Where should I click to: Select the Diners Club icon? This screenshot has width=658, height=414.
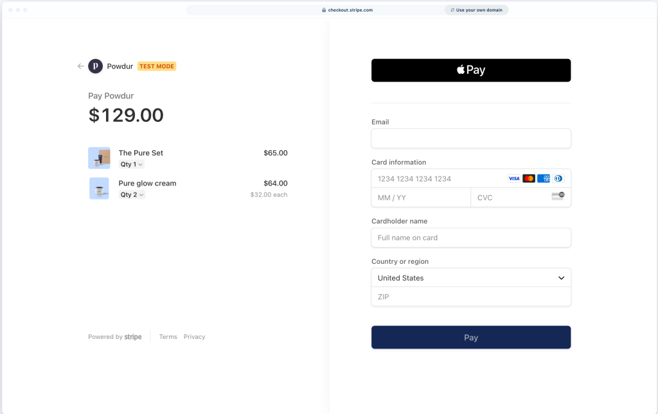[558, 178]
